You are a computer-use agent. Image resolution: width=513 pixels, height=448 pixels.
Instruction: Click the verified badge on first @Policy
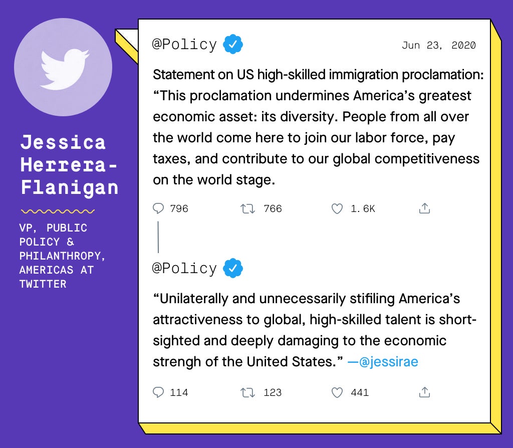click(232, 44)
